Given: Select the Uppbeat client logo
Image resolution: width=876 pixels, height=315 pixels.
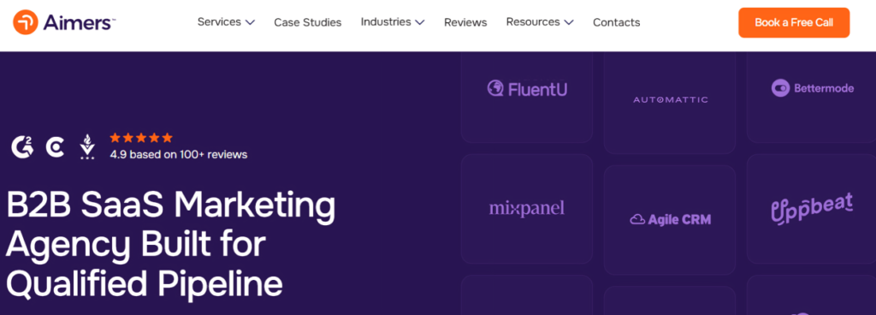Looking at the screenshot, I should click(812, 208).
